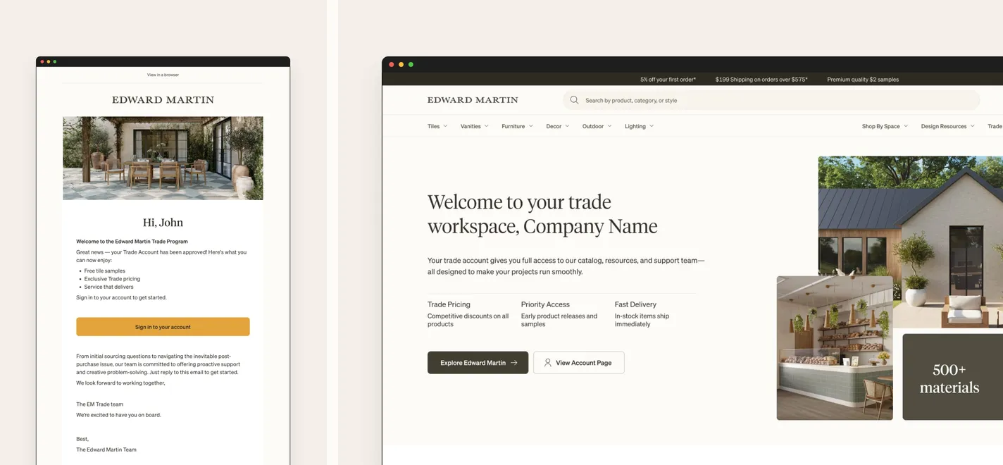Click the 500+ materials tile
1003x465 pixels.
[952, 377]
